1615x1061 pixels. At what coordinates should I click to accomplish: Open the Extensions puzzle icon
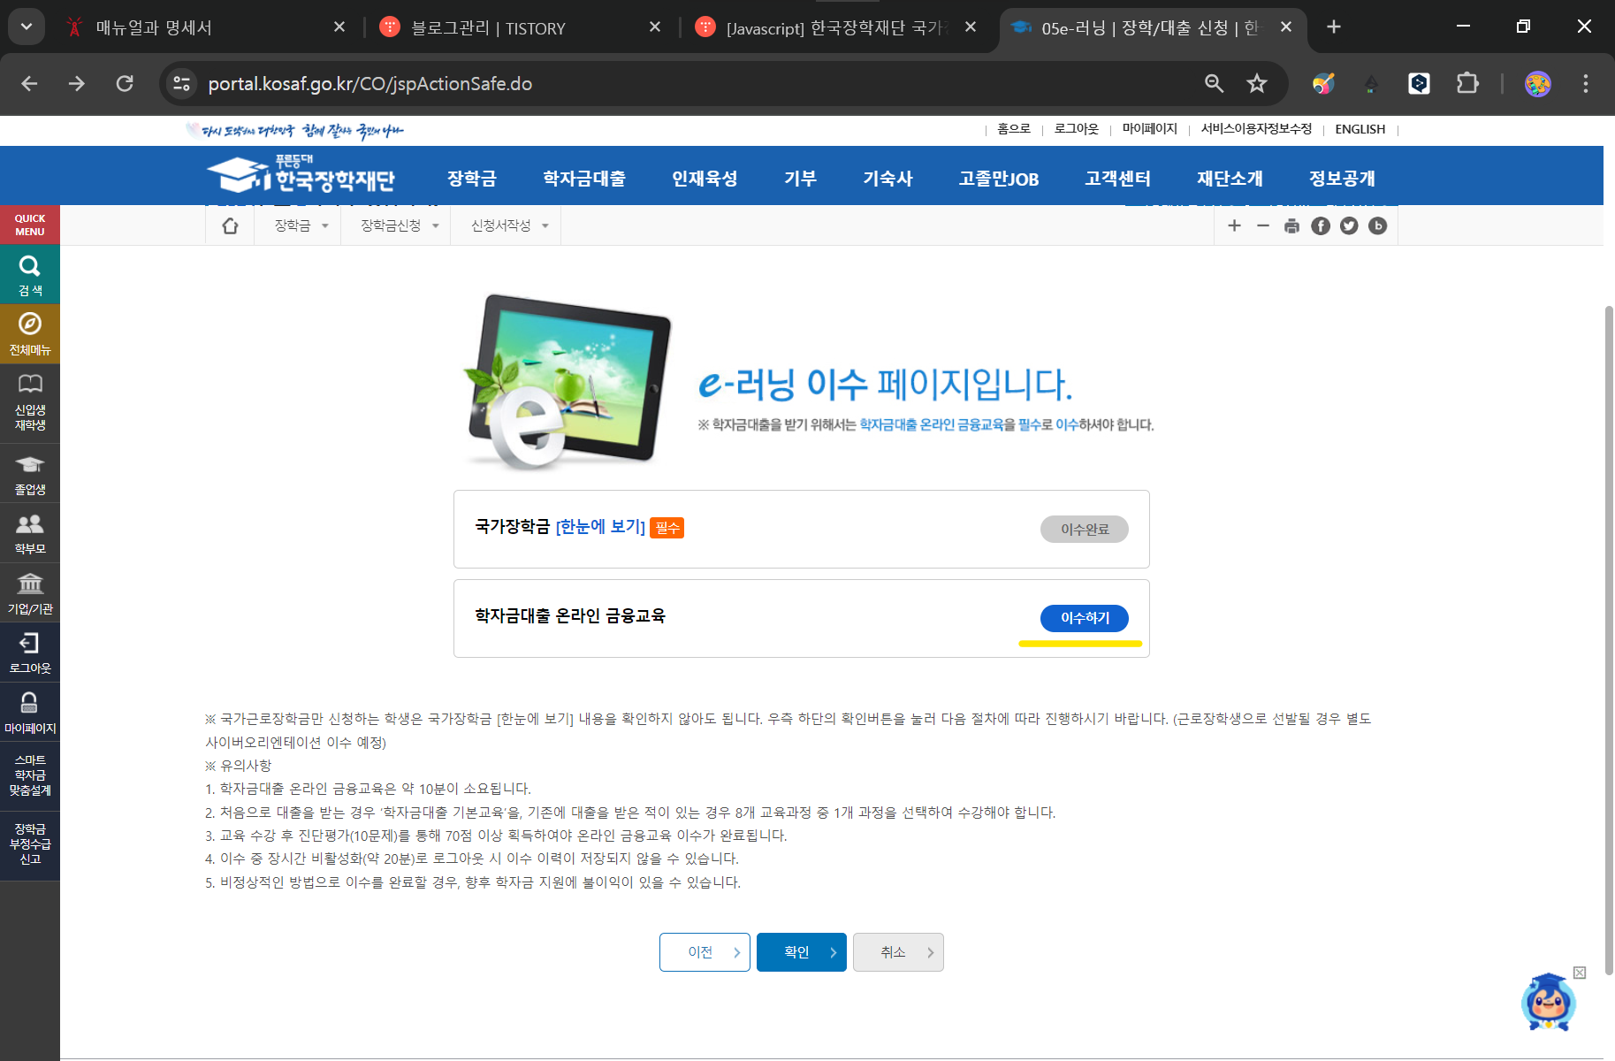pyautogui.click(x=1466, y=83)
